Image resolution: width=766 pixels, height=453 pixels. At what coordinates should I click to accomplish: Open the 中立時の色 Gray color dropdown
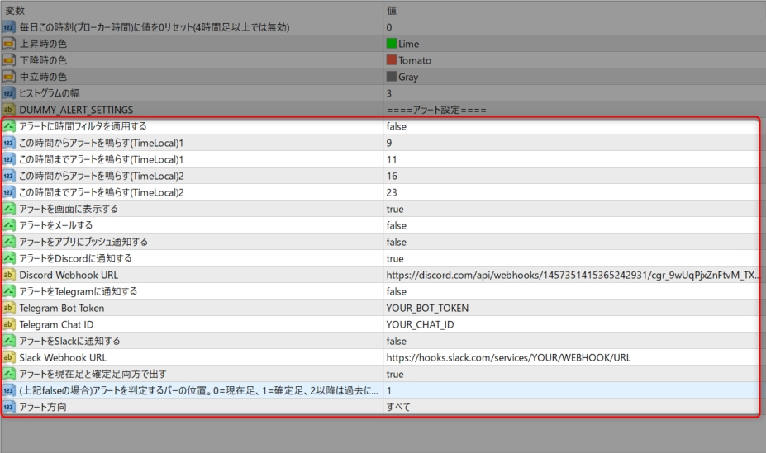point(570,77)
